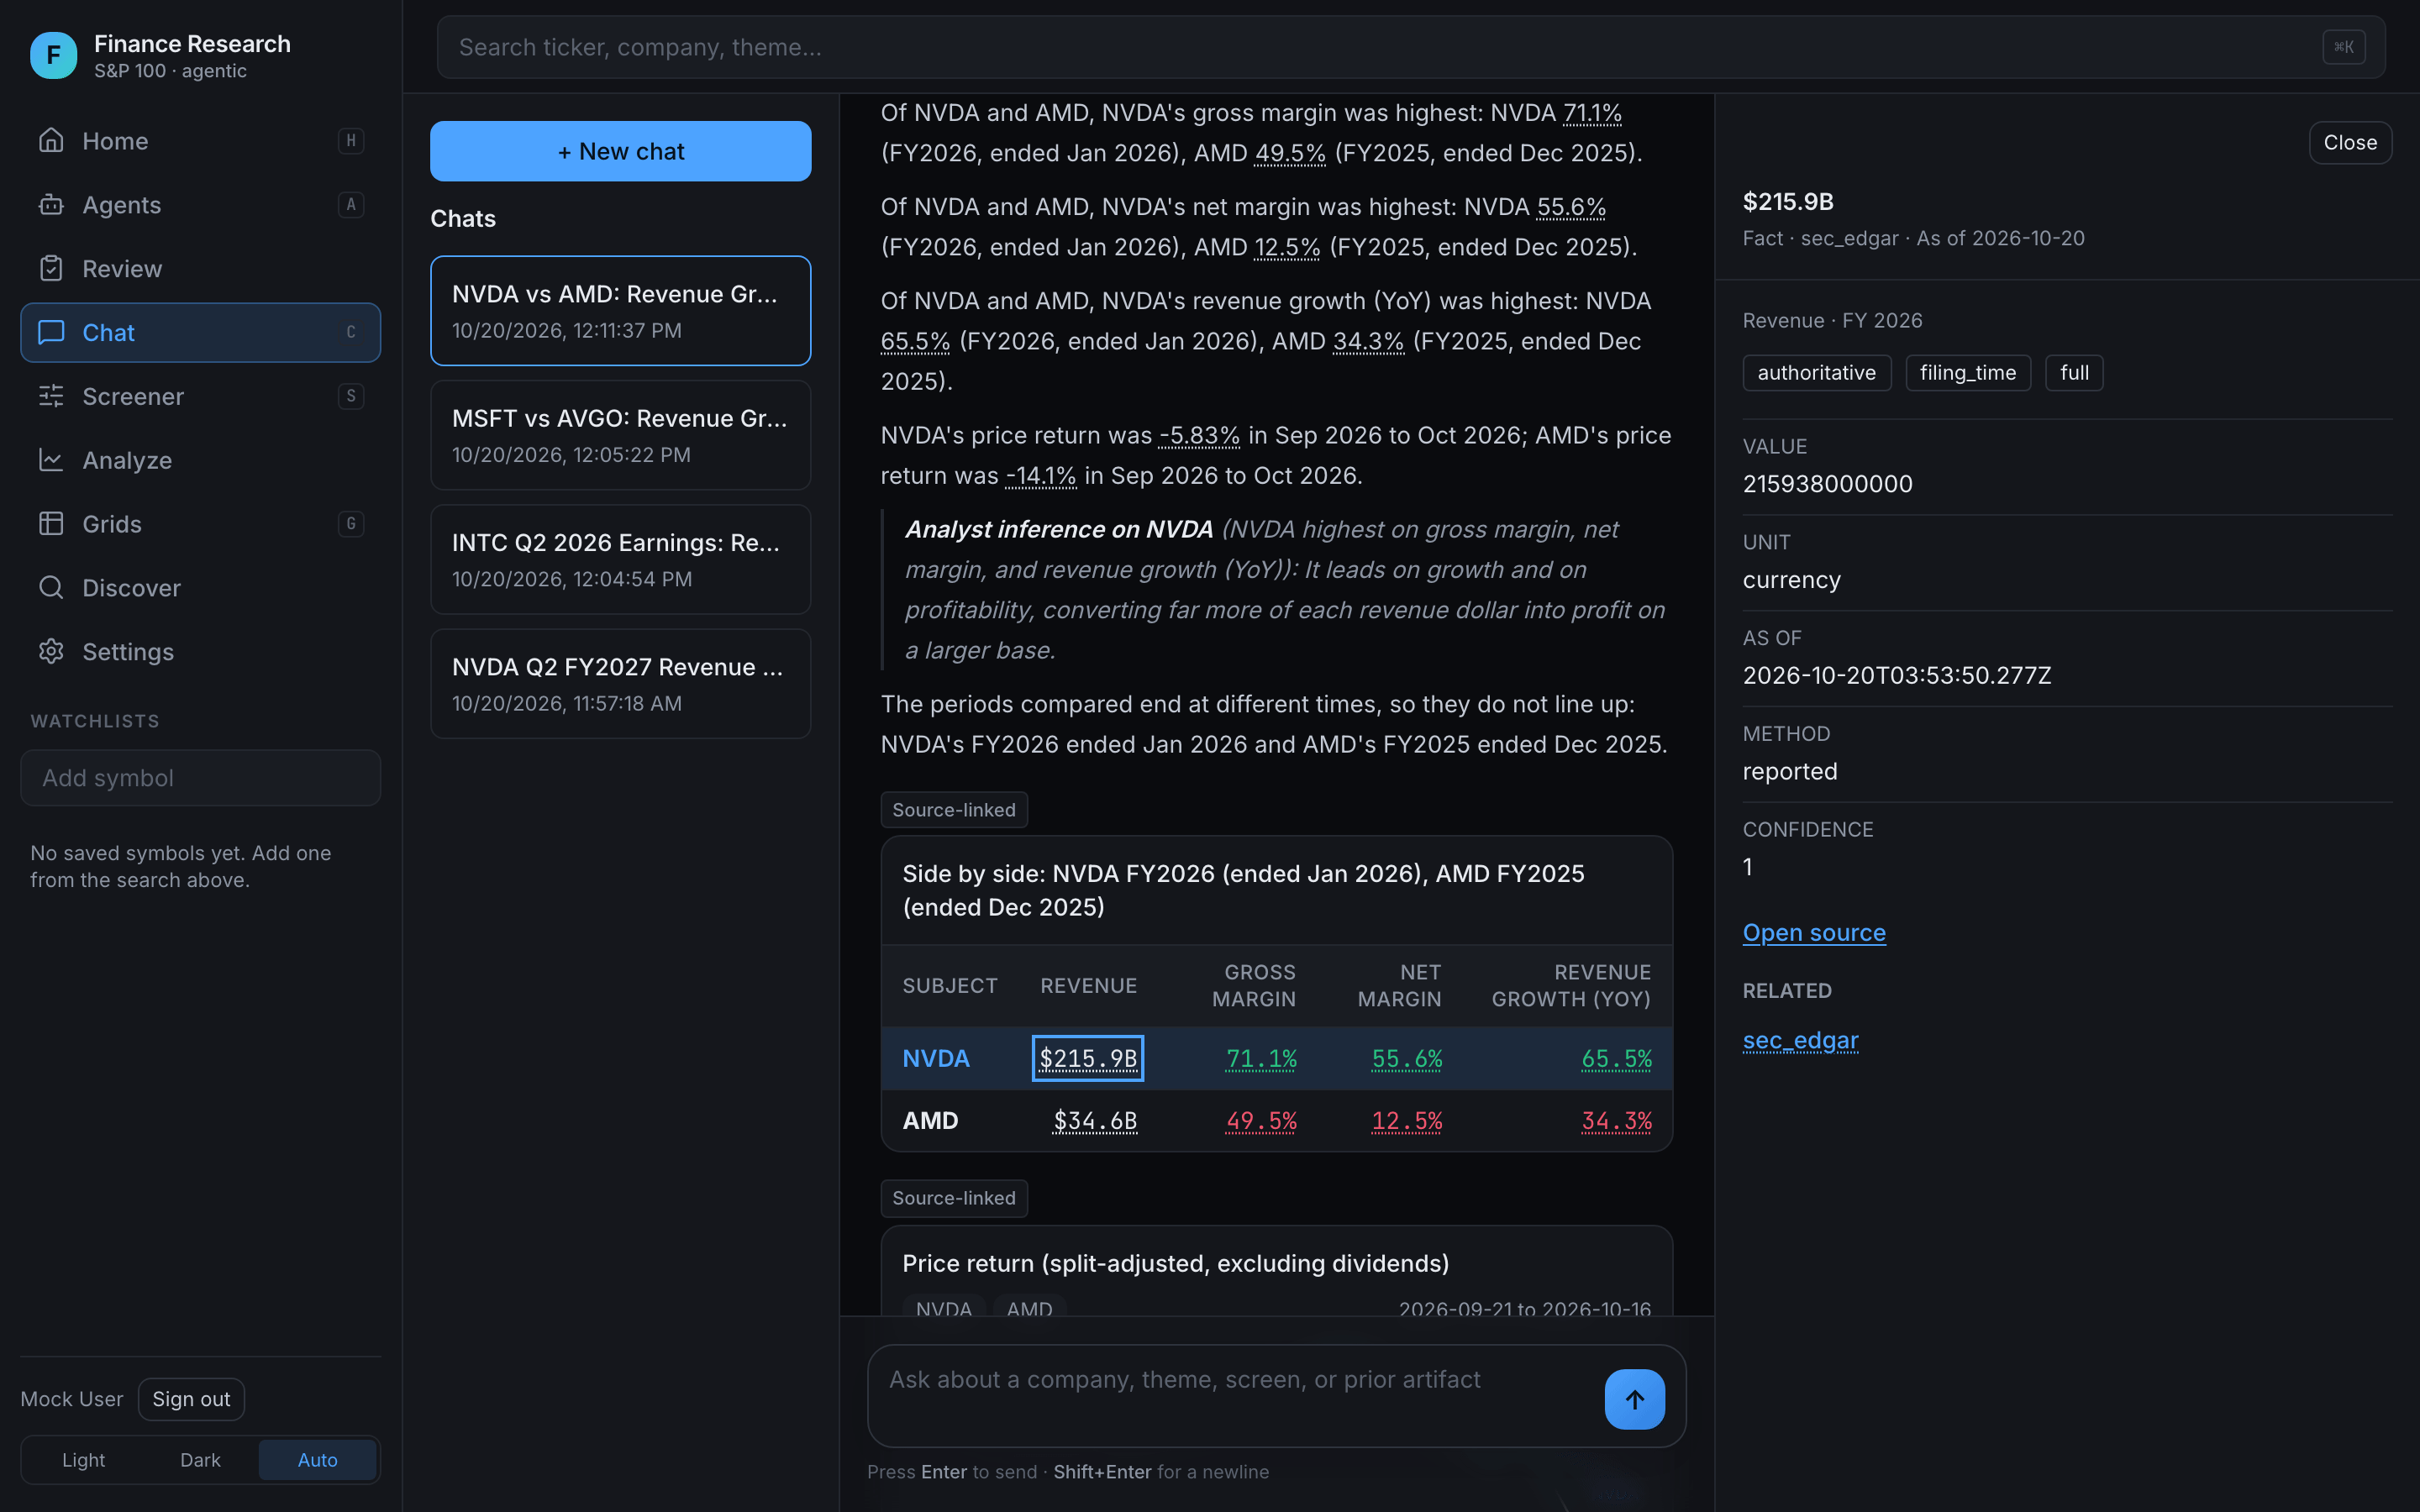Click the Settings gear icon
This screenshot has height=1512, width=2420.
51,652
